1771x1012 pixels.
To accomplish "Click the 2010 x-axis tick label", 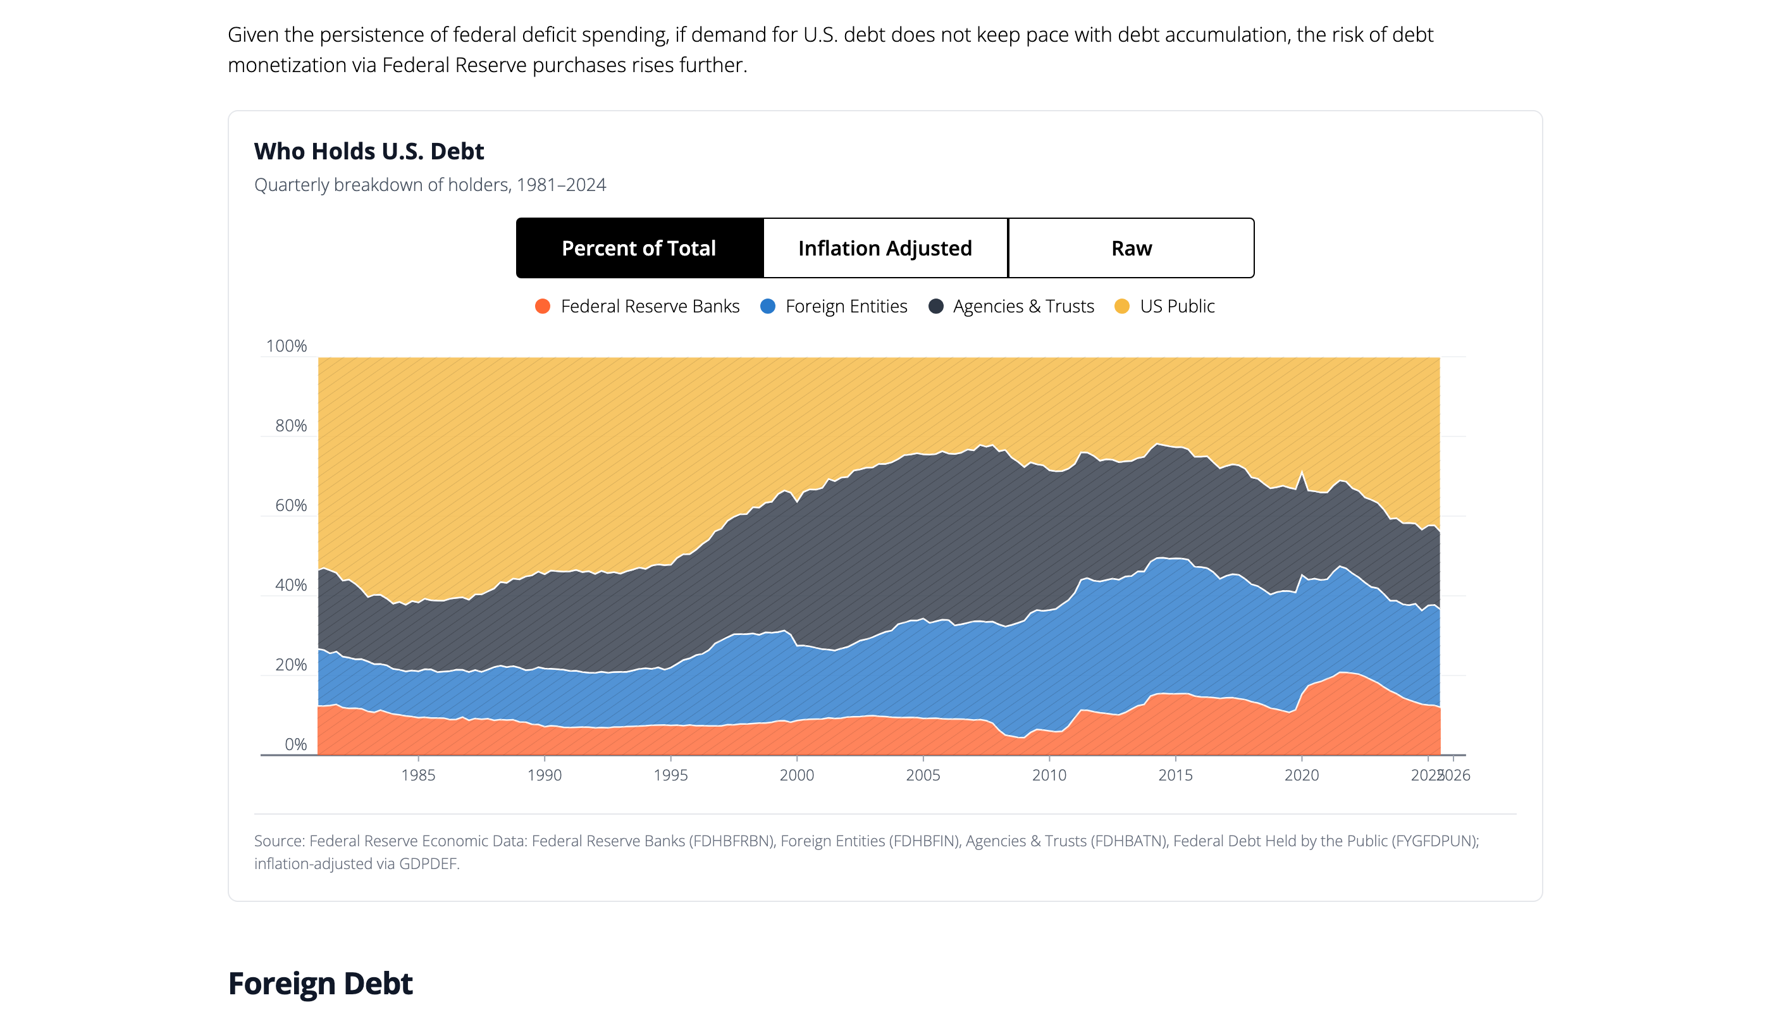I will tap(1049, 775).
